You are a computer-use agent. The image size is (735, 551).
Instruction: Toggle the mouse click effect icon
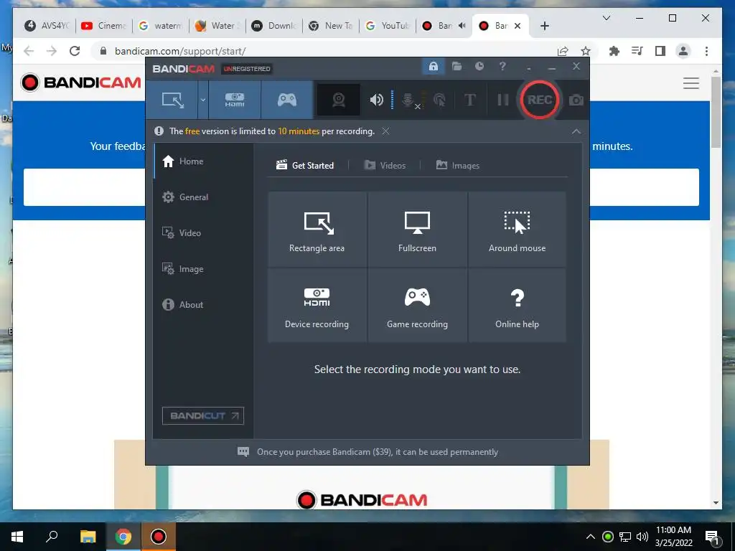(x=439, y=100)
